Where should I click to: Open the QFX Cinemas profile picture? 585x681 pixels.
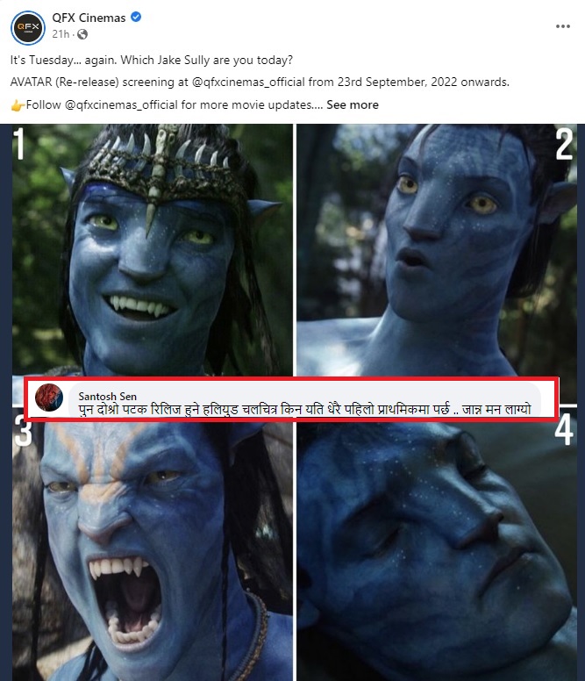click(x=28, y=28)
